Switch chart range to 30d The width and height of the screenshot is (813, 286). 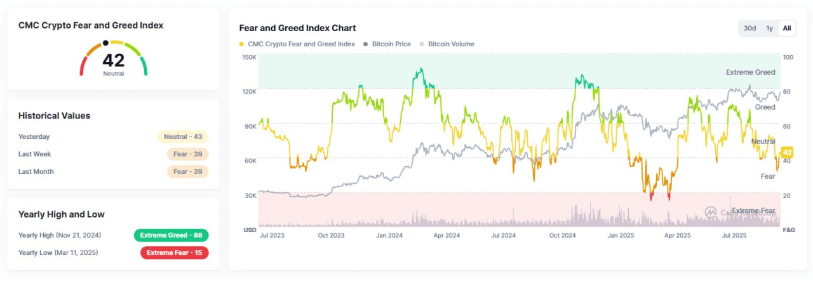click(x=750, y=29)
